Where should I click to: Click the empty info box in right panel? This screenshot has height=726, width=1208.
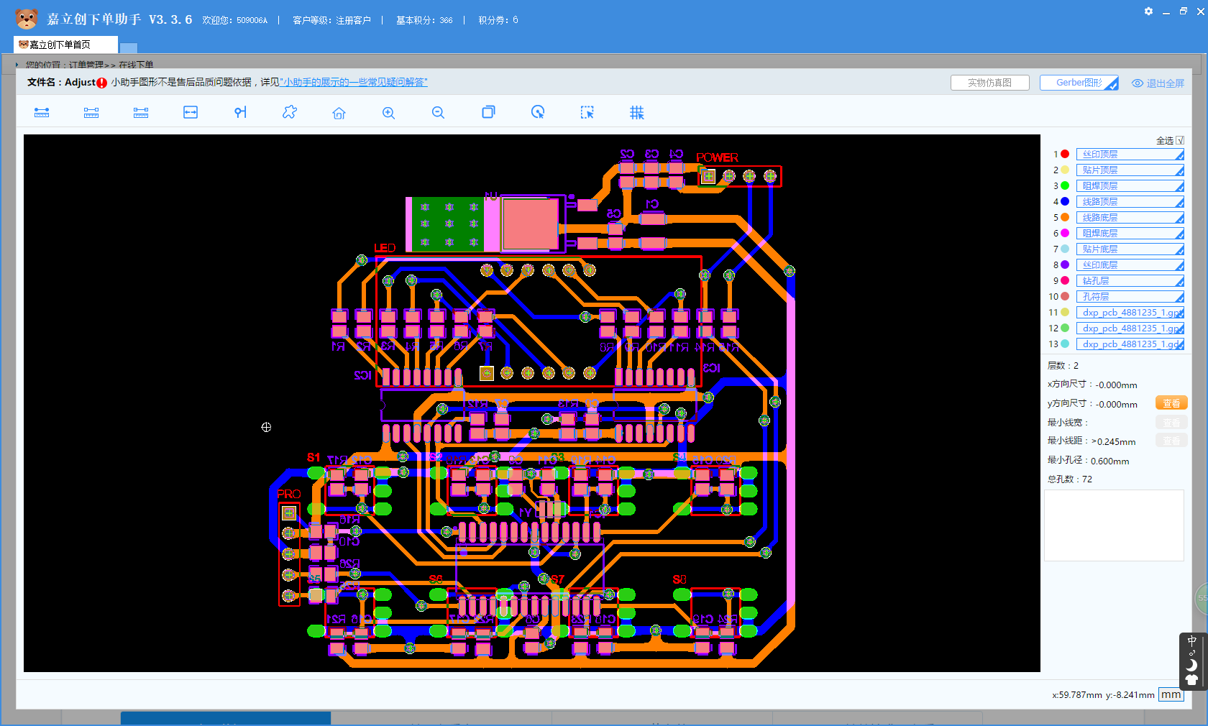[x=1114, y=525]
